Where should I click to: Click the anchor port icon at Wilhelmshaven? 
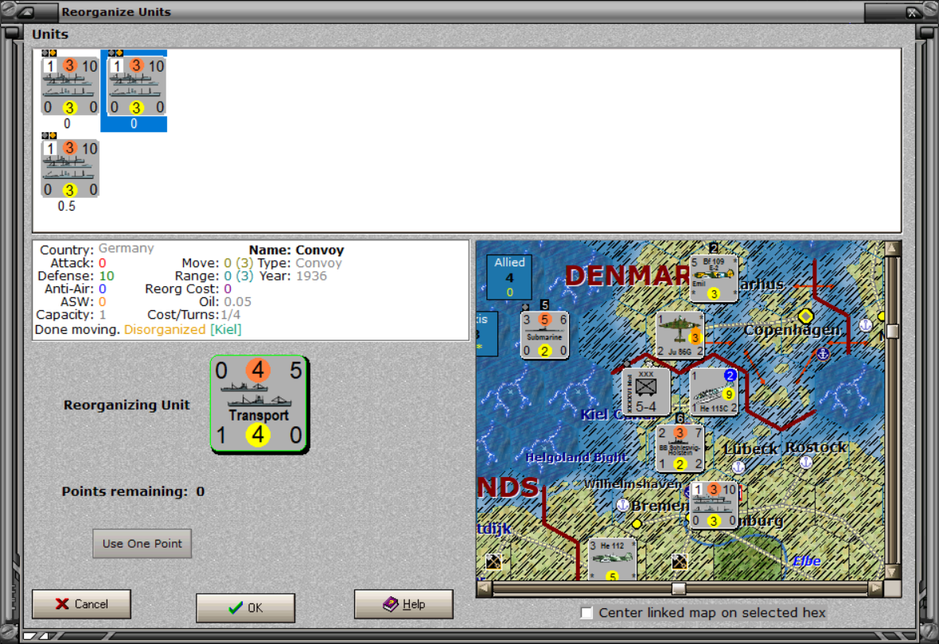623,505
